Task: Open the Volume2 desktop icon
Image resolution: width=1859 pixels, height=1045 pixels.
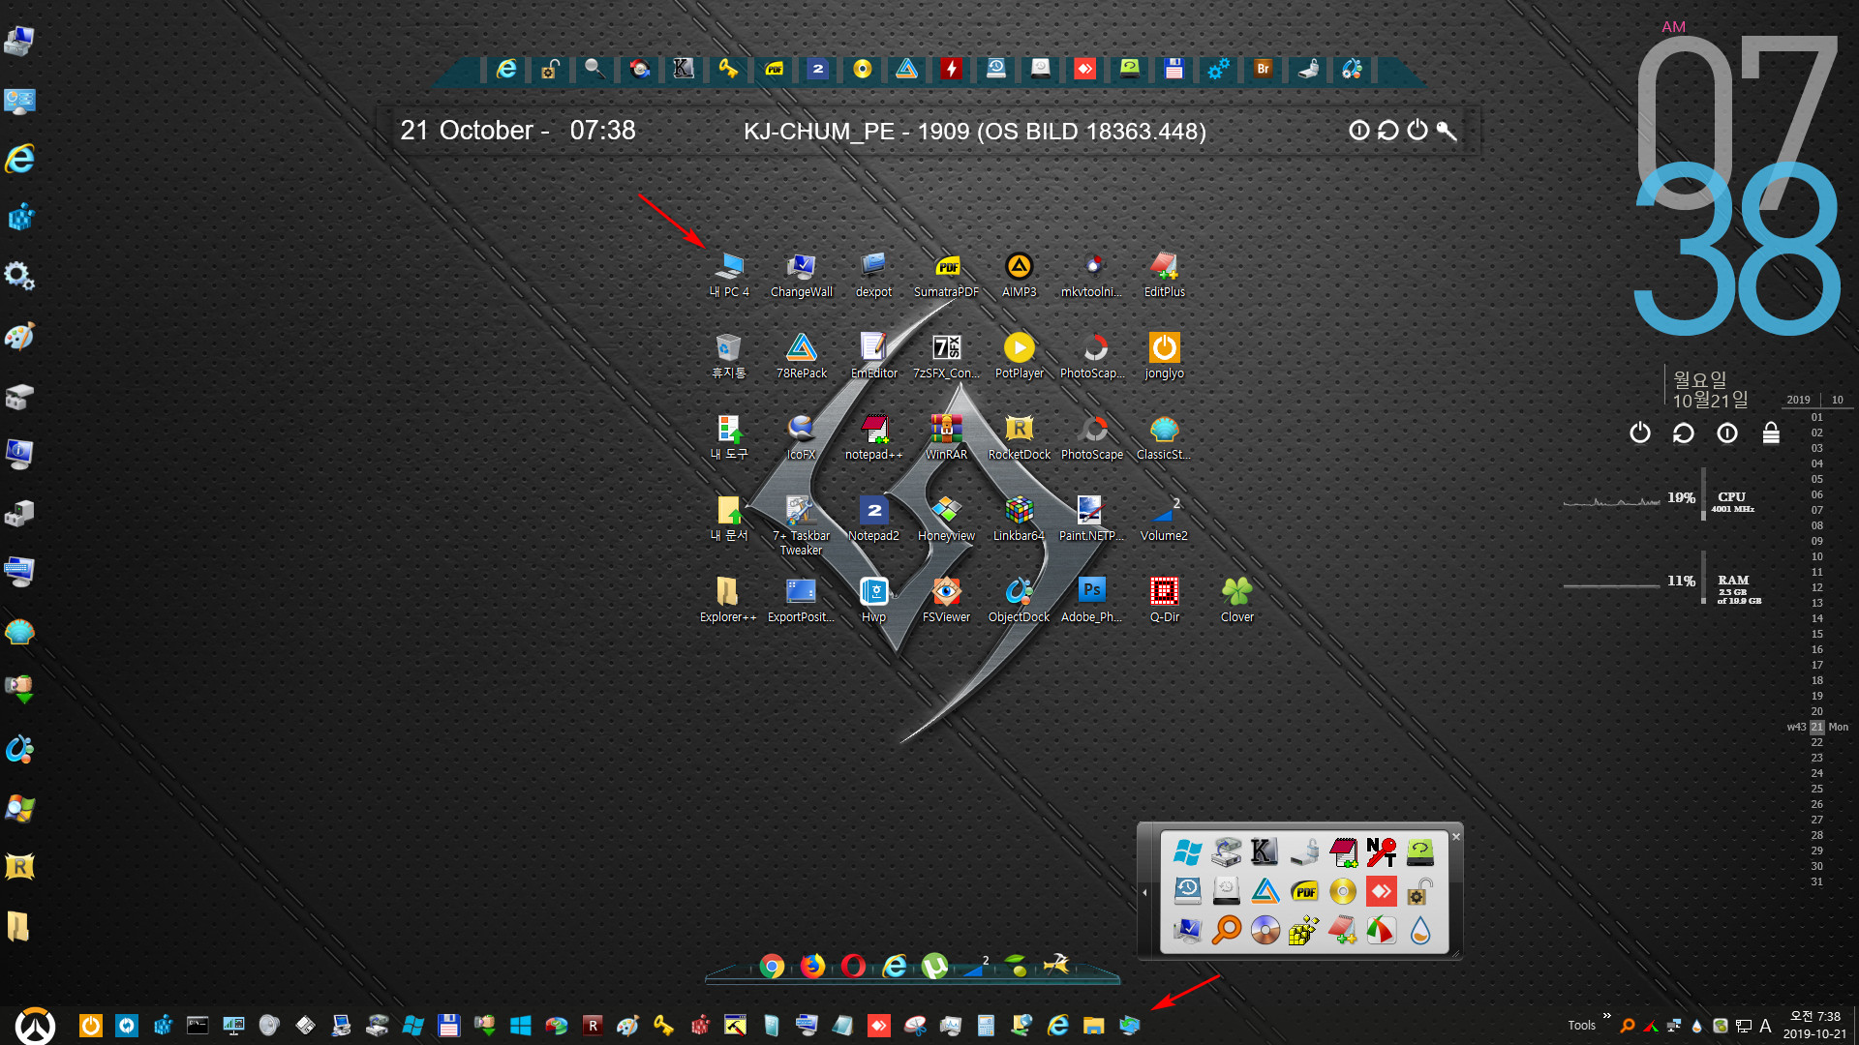Action: click(x=1164, y=519)
